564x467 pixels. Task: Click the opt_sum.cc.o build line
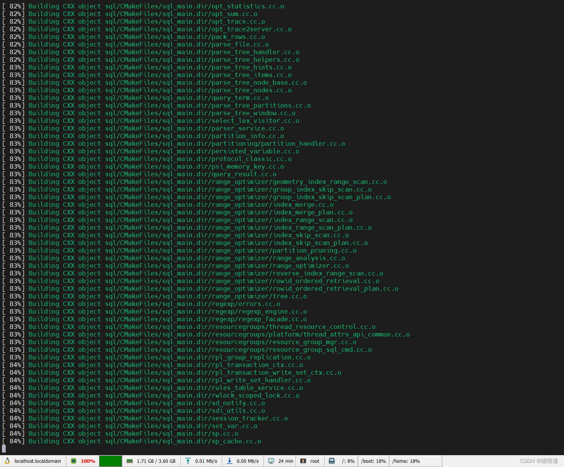click(x=130, y=14)
